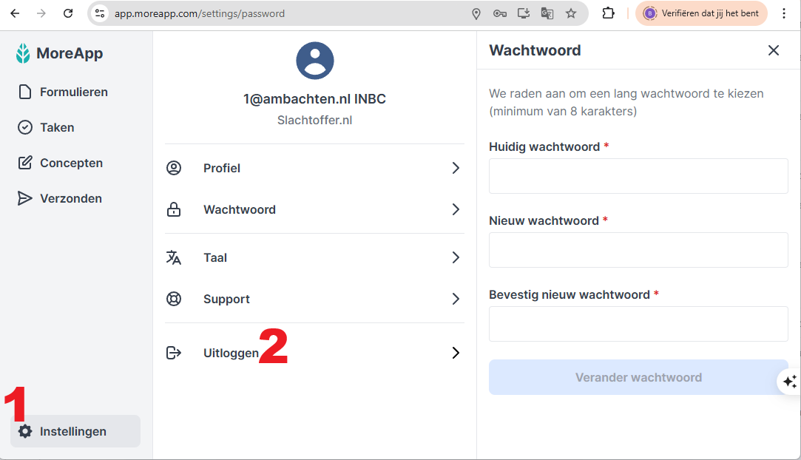
Task: Click the Taal translate icon
Action: (x=174, y=257)
